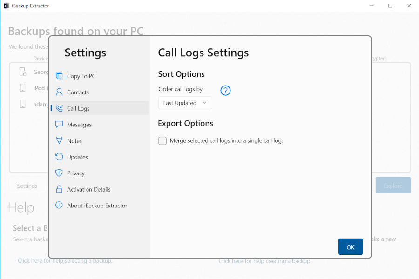419x279 pixels.
Task: Click the Order call logs by label
Action: click(180, 89)
